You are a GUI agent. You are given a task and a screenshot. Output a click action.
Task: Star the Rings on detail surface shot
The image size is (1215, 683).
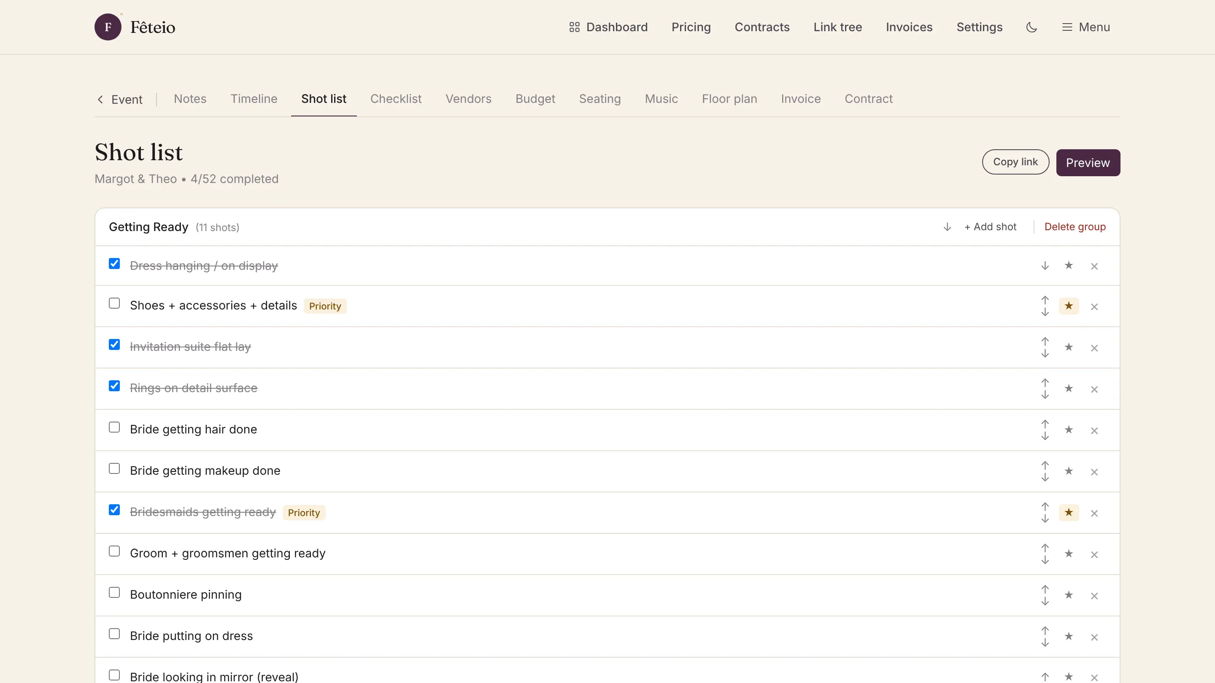point(1069,388)
